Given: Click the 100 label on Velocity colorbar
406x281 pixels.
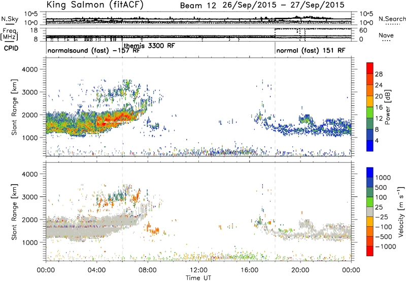Looking at the screenshot, I should (381, 197).
